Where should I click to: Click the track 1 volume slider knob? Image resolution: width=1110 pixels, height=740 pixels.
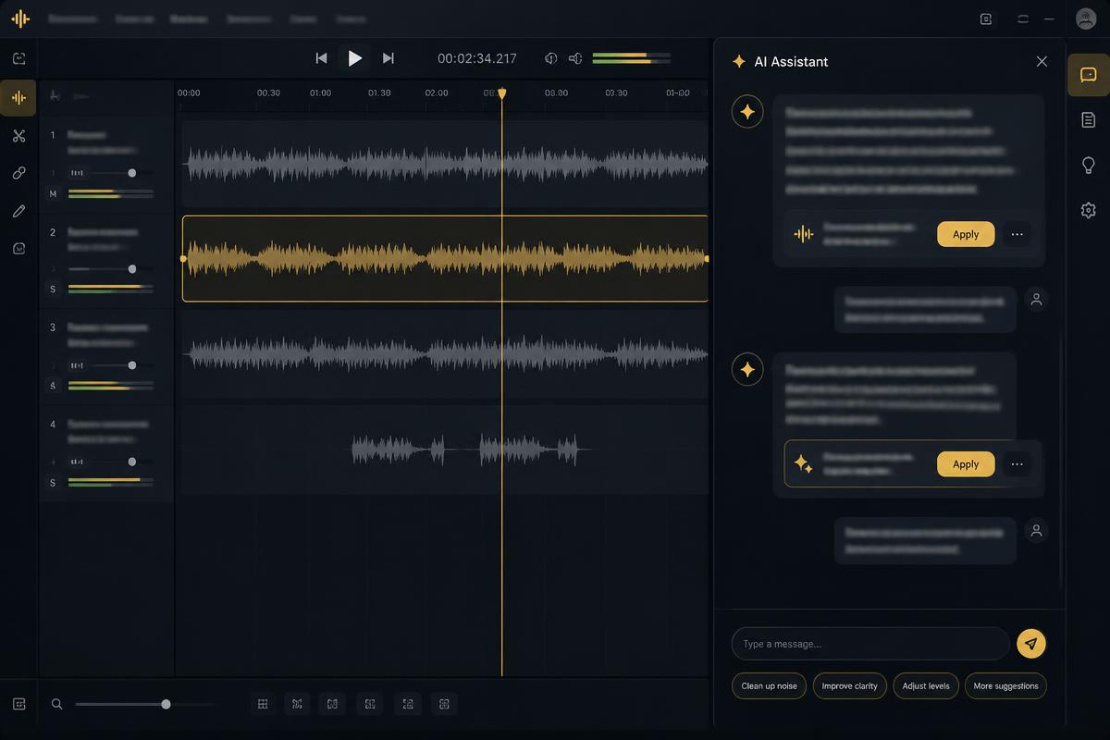point(132,173)
